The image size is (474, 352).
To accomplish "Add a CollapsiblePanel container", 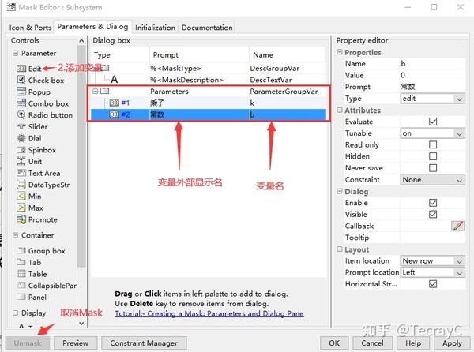I will 47,286.
